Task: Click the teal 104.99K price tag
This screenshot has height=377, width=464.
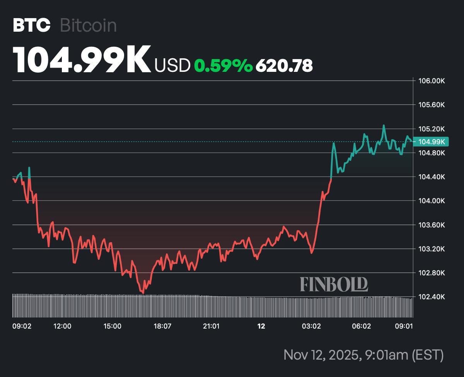Action: click(x=431, y=142)
